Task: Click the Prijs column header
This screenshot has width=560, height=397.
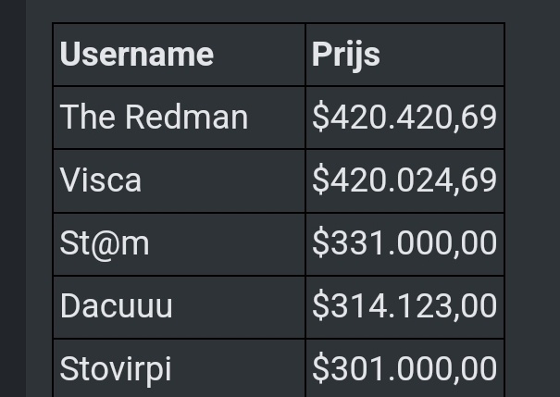Action: (346, 55)
